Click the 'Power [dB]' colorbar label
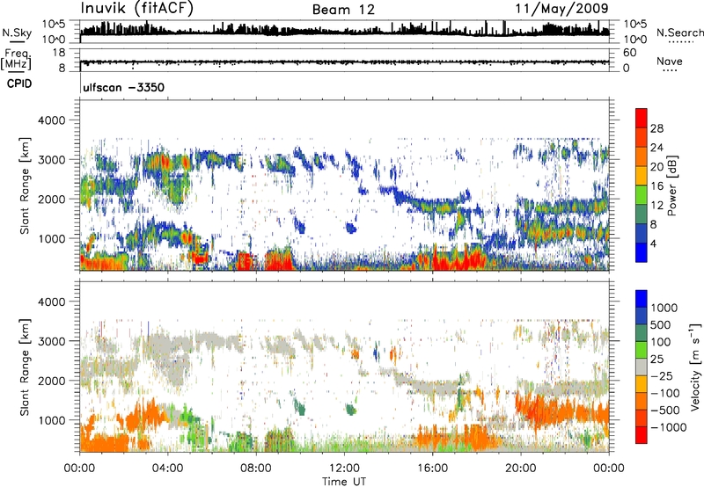Image resolution: width=704 pixels, height=487 pixels. coord(671,185)
